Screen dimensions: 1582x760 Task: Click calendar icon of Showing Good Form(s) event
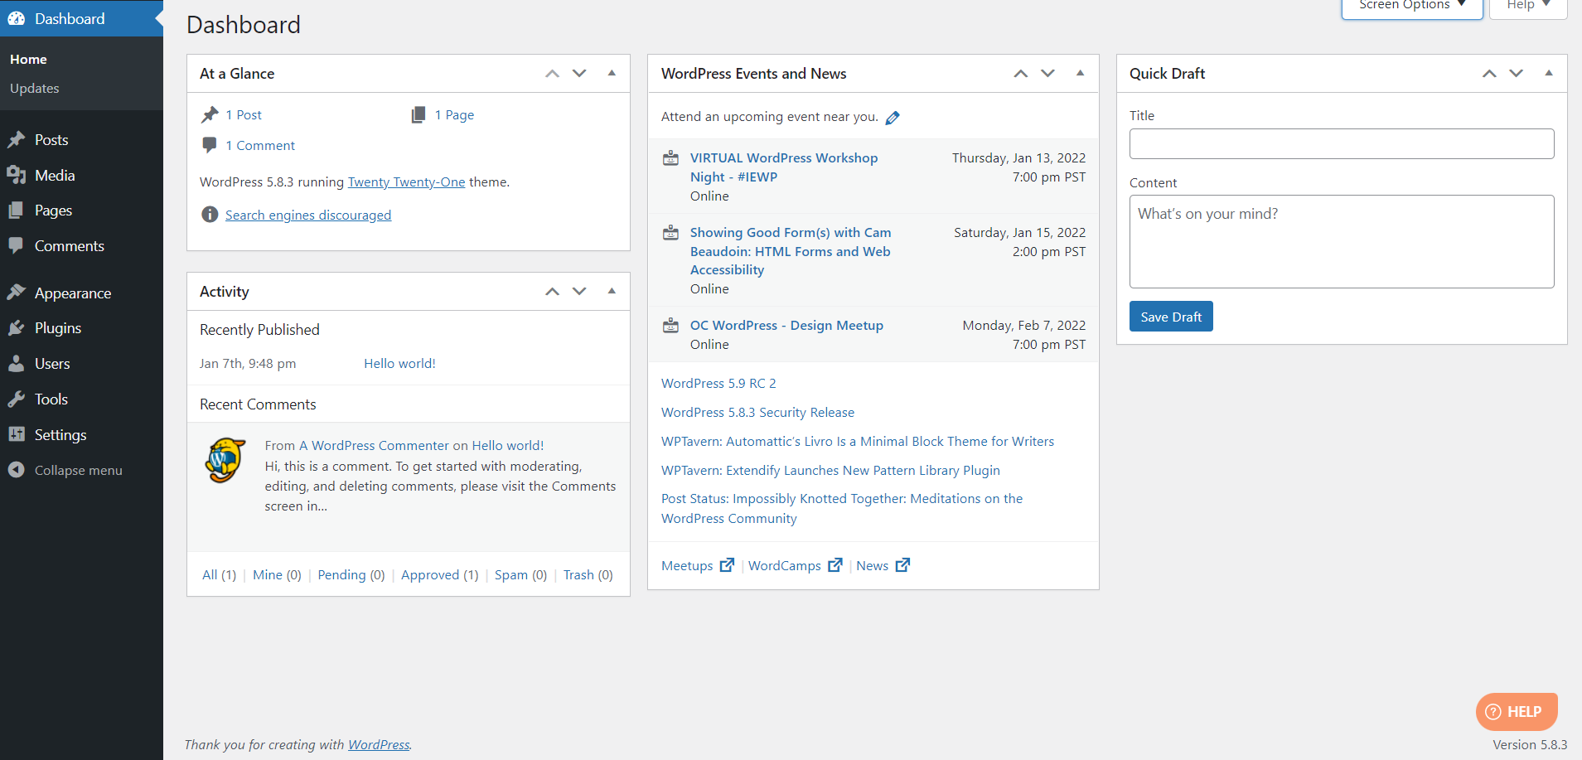pos(670,233)
